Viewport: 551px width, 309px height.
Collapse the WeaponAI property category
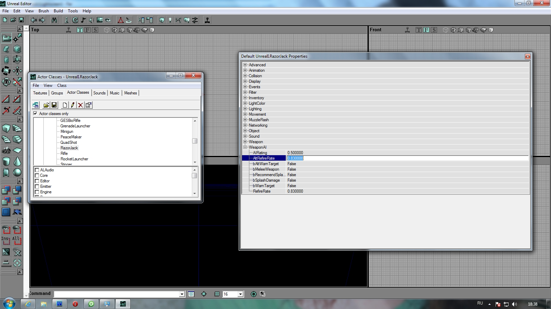245,147
